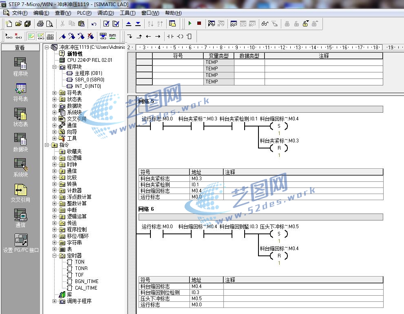Open the 工具(T) menu
The width and height of the screenshot is (404, 314).
(128, 13)
